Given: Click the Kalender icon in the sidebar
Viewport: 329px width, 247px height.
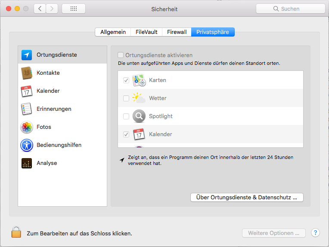Looking at the screenshot, I should coord(27,91).
